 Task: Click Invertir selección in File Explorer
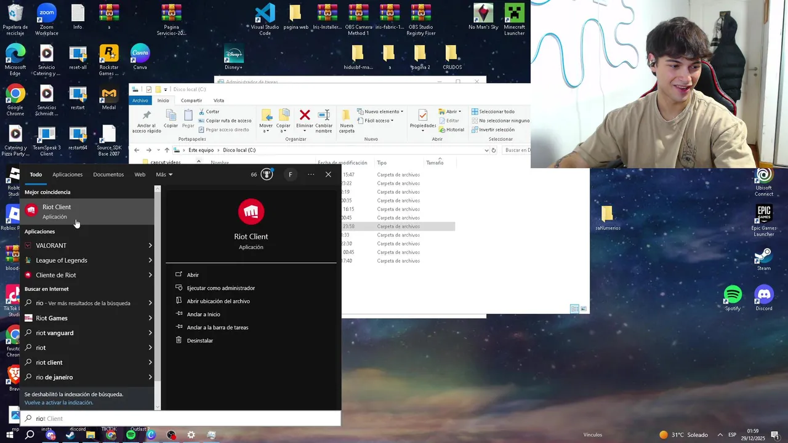coord(492,130)
